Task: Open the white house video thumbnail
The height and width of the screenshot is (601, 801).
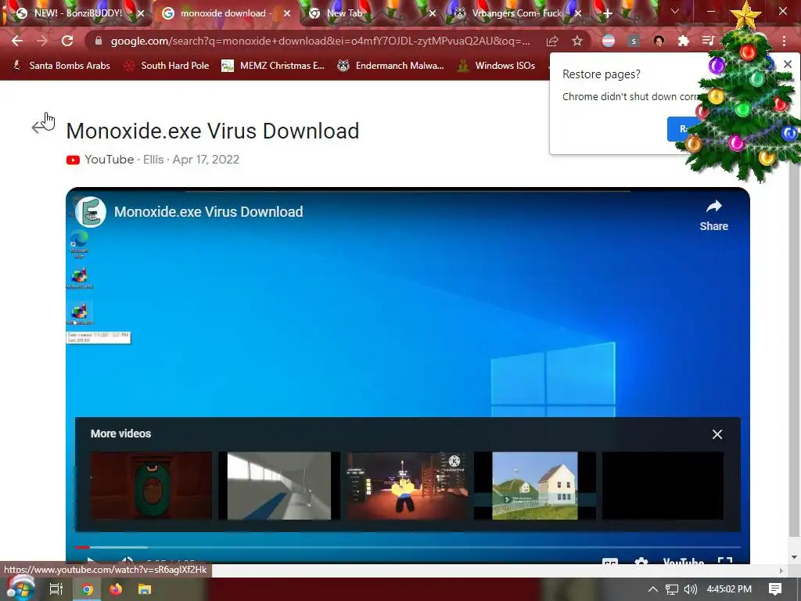Action: coord(535,485)
